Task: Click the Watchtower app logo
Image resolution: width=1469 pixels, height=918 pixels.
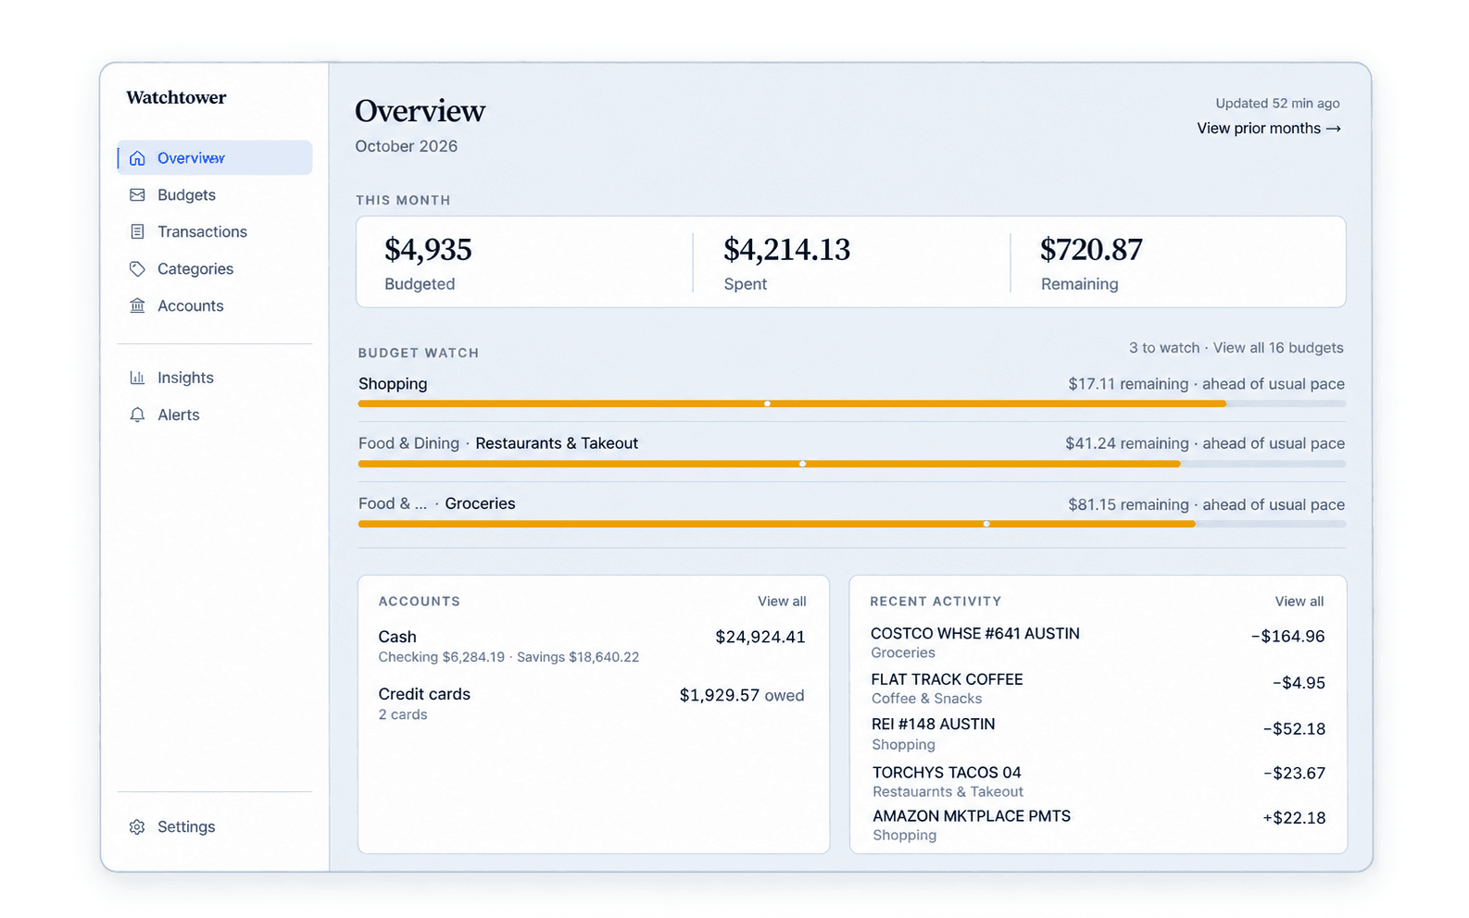Action: [x=176, y=97]
